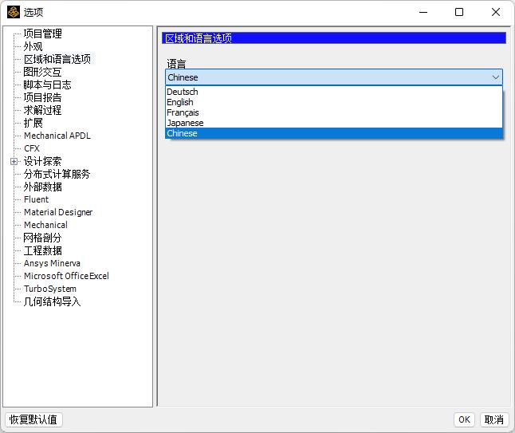This screenshot has height=433, width=515.
Task: Open the language combo box showing Chinese
Action: click(x=334, y=77)
